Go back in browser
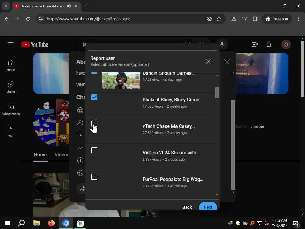 pyautogui.click(x=7, y=19)
